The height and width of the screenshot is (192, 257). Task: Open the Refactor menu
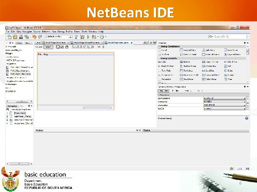click(x=46, y=32)
